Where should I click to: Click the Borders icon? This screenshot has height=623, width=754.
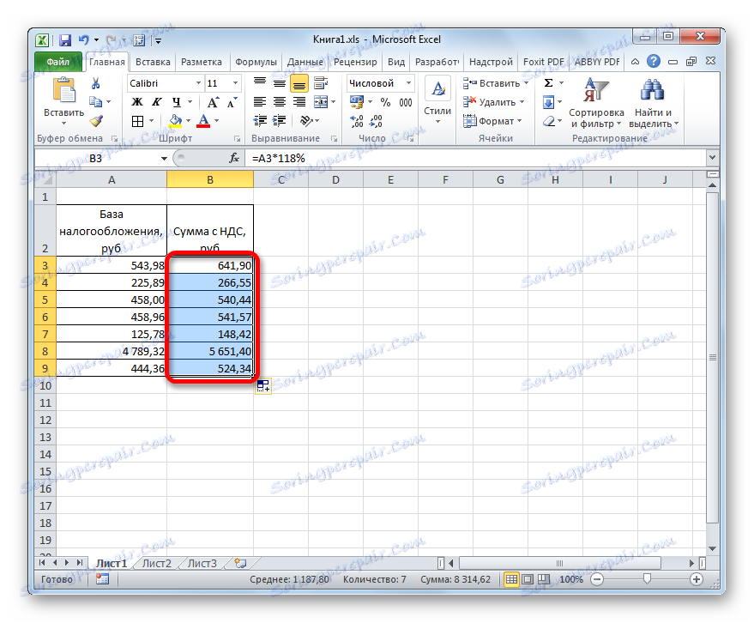pos(137,121)
